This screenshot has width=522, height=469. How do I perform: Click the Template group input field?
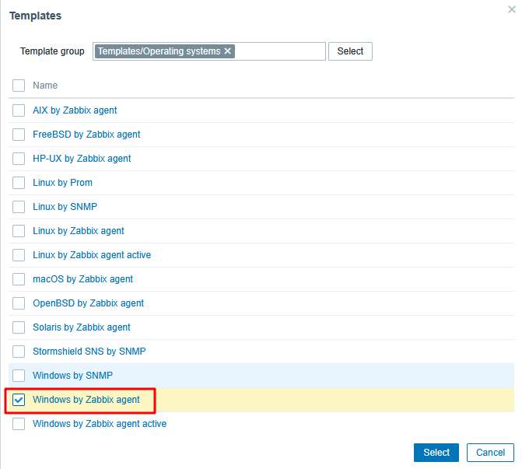click(280, 51)
